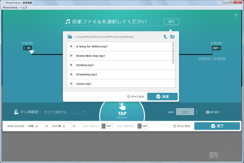Play preview of Dreaming.mp3
This screenshot has height=163, width=244.
point(71,74)
